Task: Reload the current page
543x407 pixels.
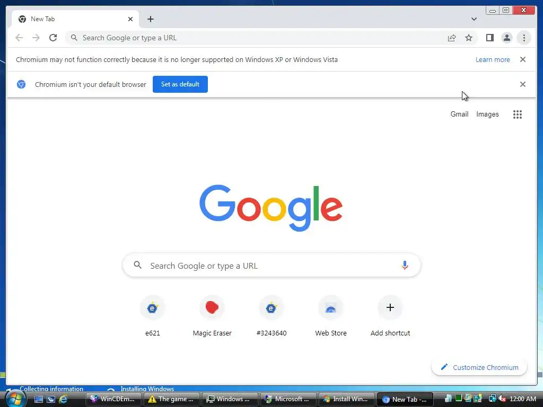Action: (53, 38)
